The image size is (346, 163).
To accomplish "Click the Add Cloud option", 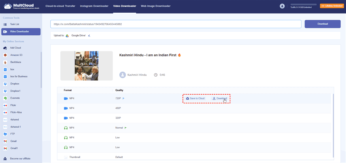I will [x=15, y=48].
